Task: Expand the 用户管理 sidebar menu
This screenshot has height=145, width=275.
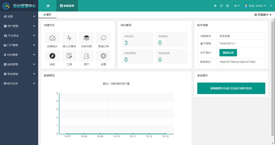Action: [x=19, y=26]
